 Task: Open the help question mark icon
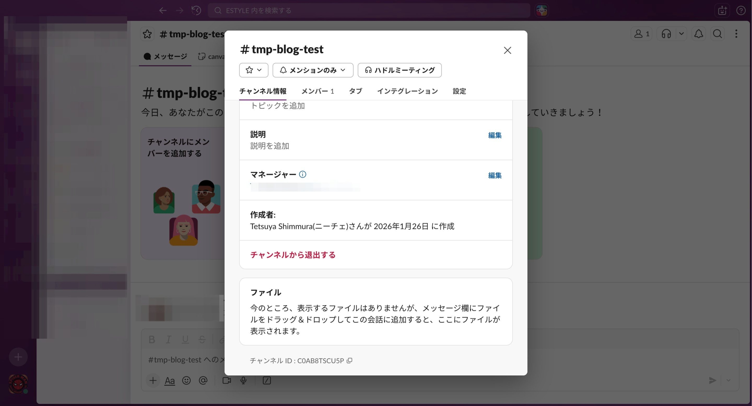pos(741,11)
